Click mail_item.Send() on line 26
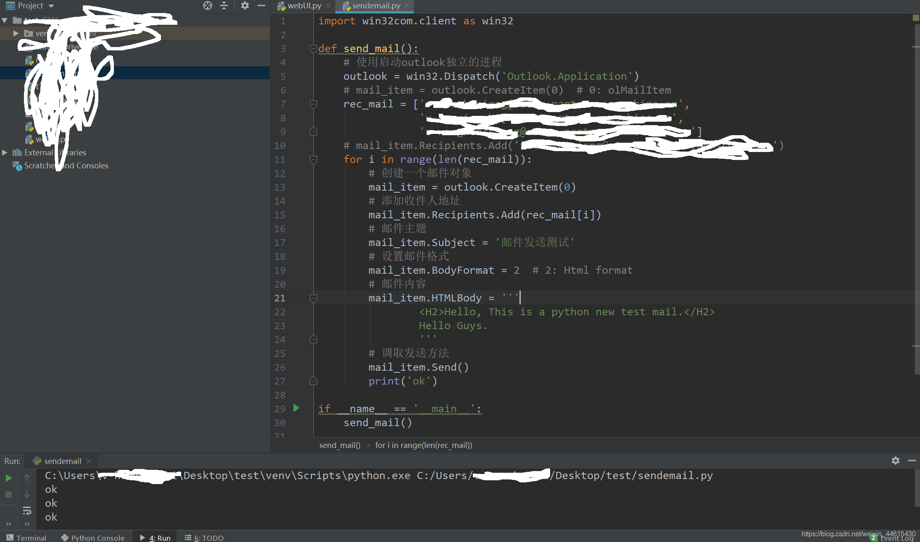 tap(418, 367)
